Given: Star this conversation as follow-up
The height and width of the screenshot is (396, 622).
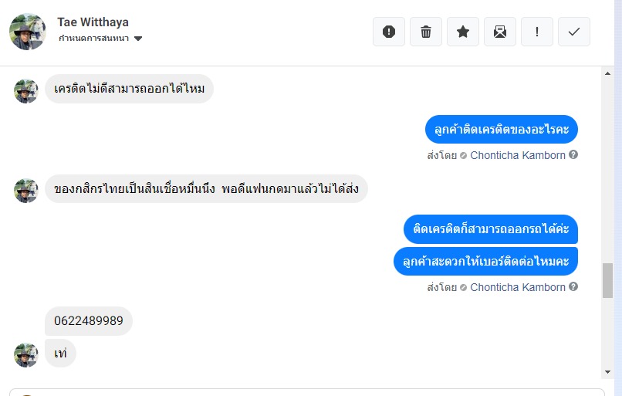Looking at the screenshot, I should (x=463, y=32).
